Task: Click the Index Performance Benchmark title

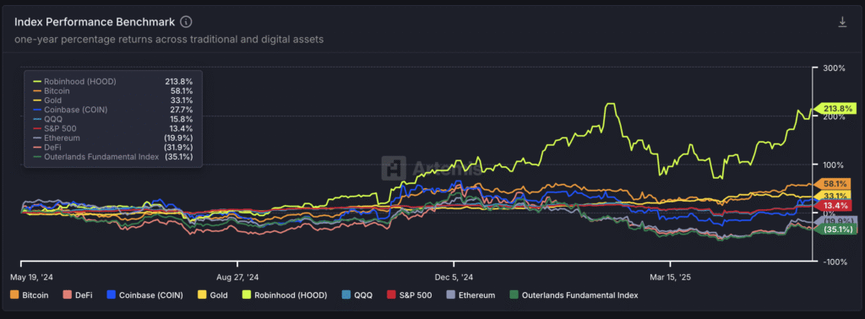Action: (95, 22)
